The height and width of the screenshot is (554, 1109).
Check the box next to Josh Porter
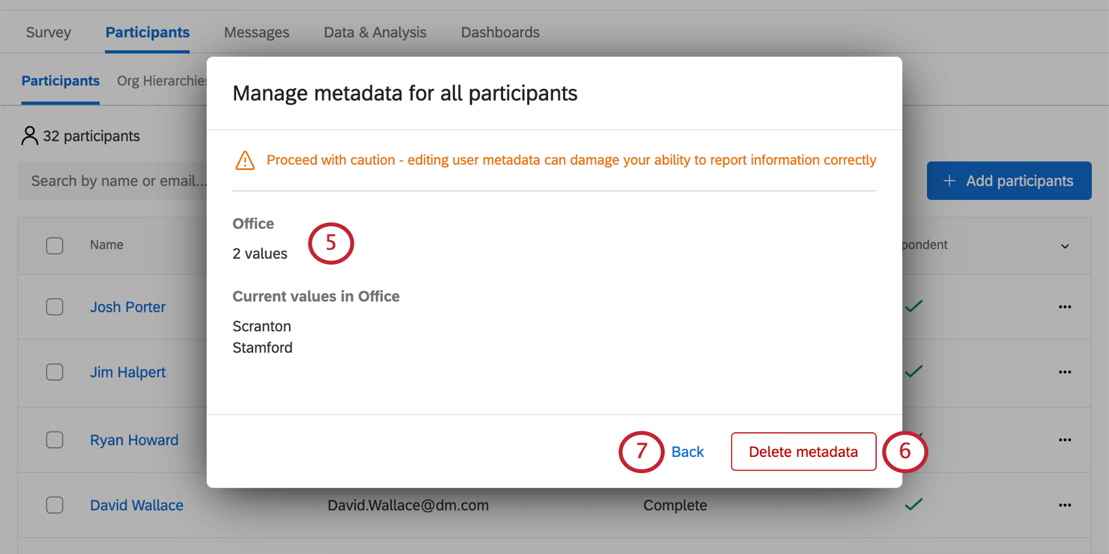(55, 307)
